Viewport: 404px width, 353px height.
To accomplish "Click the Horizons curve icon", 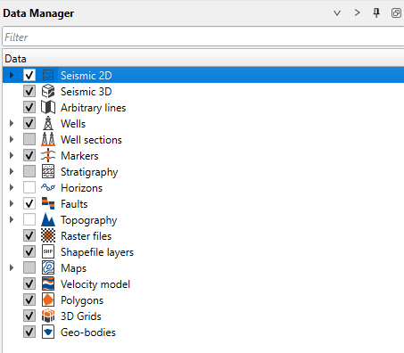I will (48, 187).
